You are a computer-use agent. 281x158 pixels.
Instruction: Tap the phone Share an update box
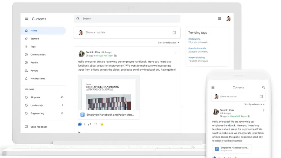(238, 97)
